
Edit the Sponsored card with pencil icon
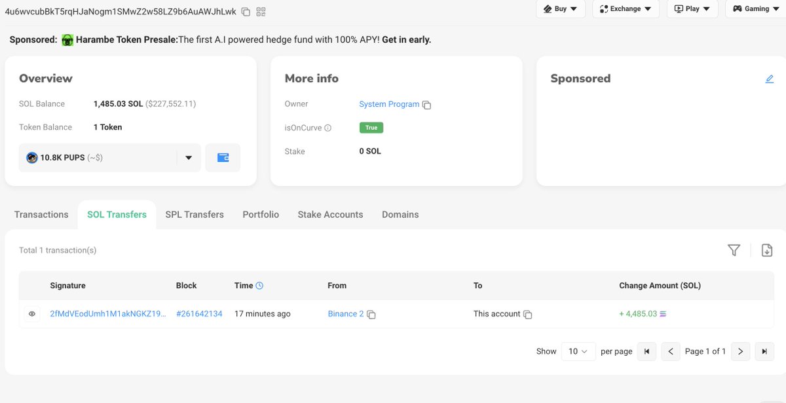pyautogui.click(x=770, y=79)
